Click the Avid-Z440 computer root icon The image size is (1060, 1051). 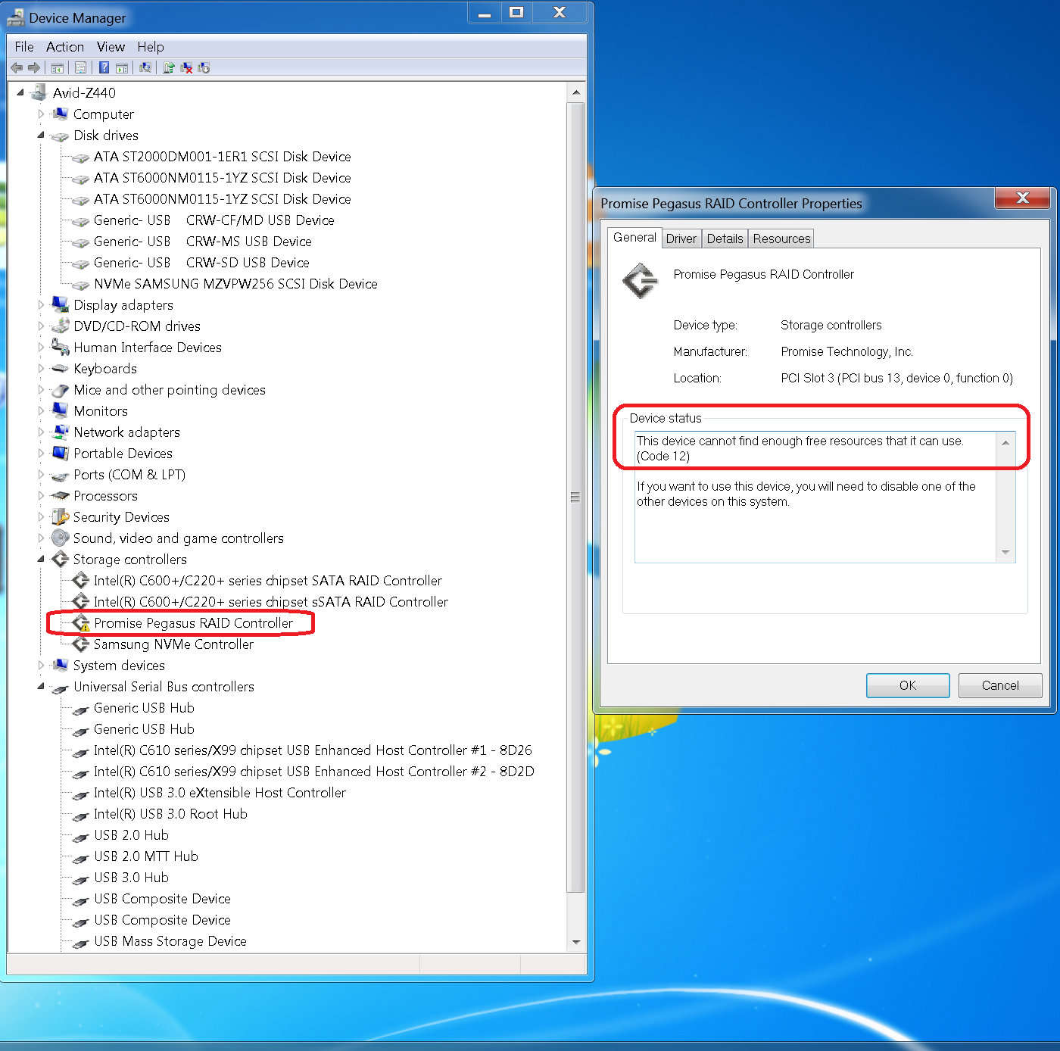pos(39,93)
